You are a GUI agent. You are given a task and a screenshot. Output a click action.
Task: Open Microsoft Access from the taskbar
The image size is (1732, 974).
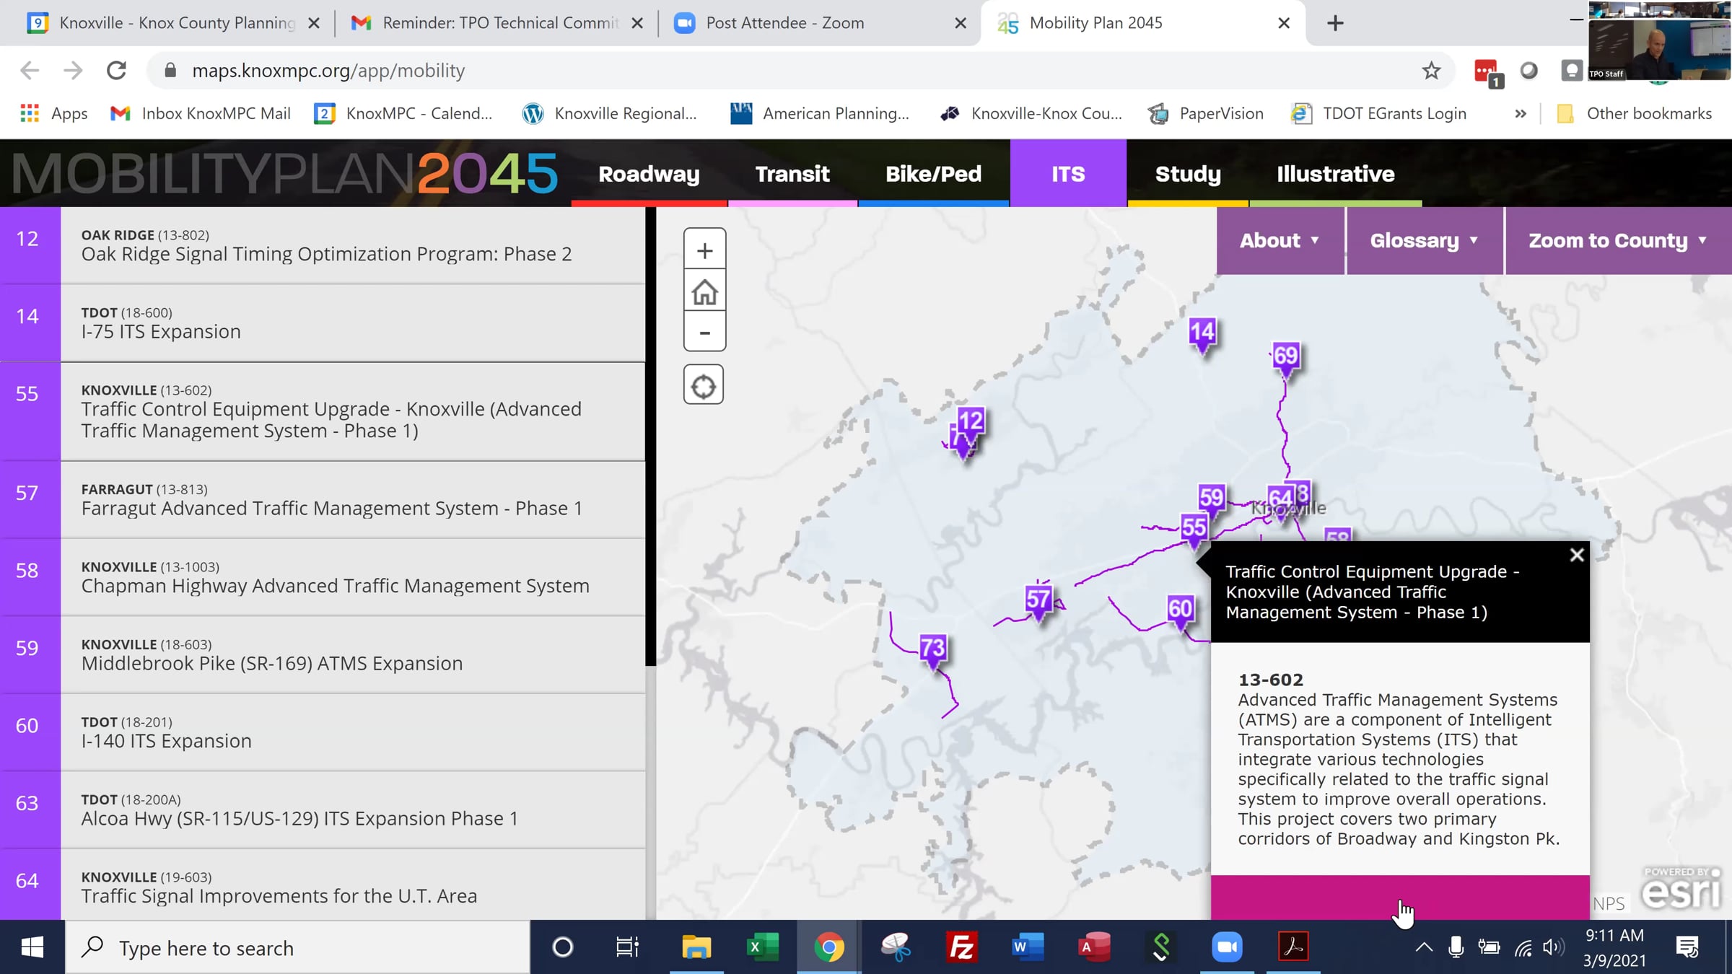(x=1094, y=947)
